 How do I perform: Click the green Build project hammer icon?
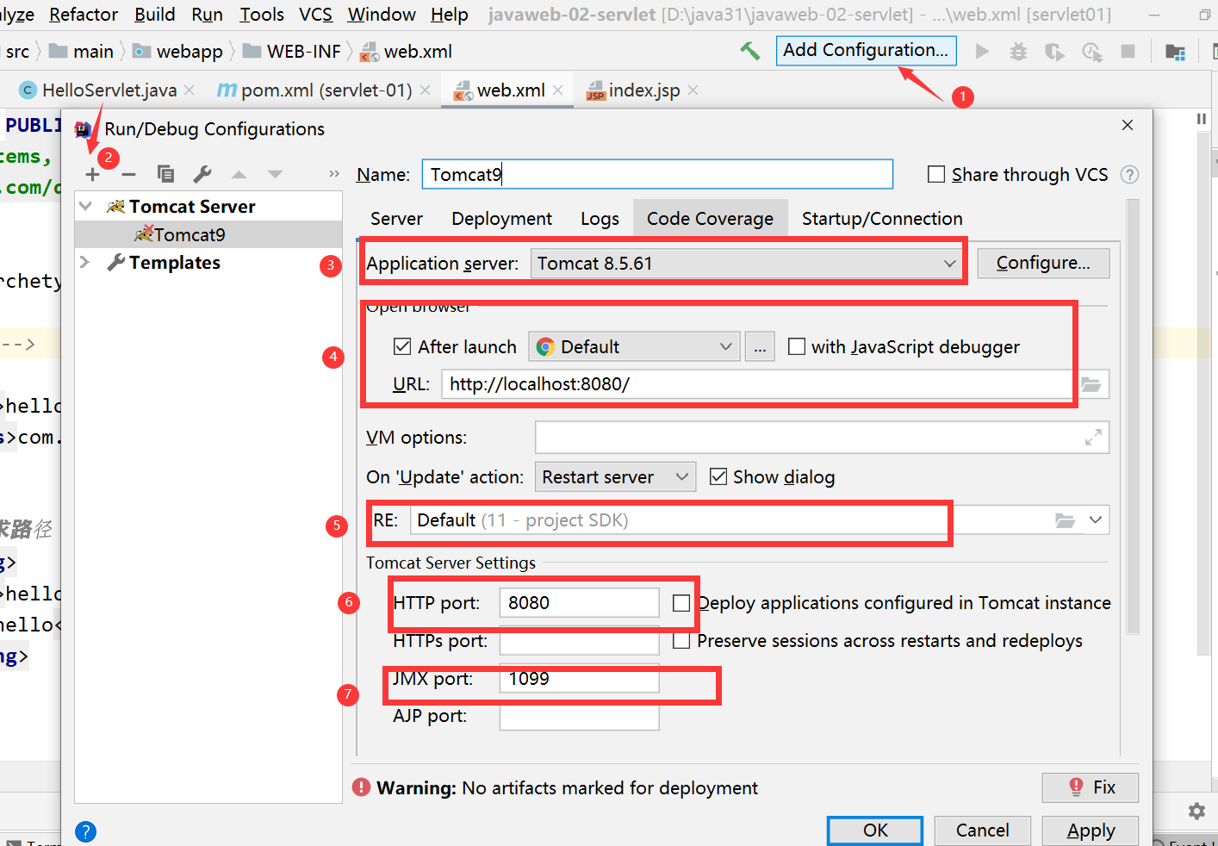point(749,52)
